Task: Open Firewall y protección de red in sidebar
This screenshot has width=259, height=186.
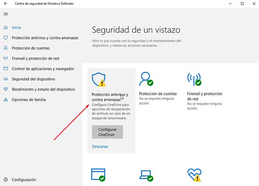Action: click(x=35, y=59)
